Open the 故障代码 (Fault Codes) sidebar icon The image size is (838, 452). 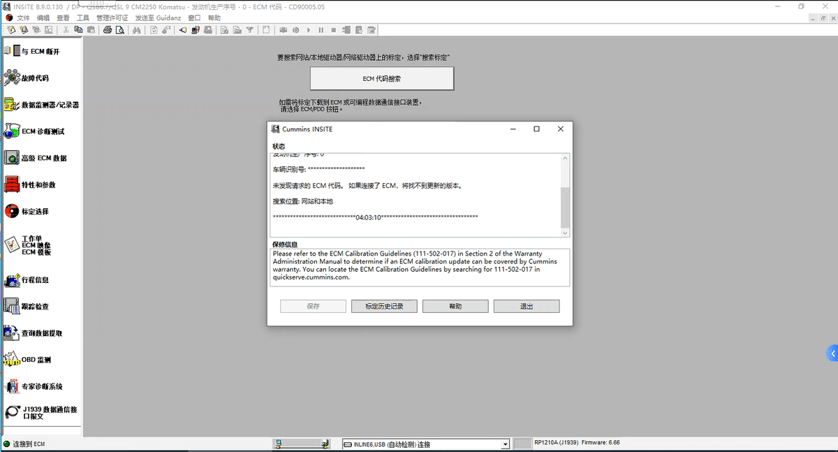tap(12, 78)
